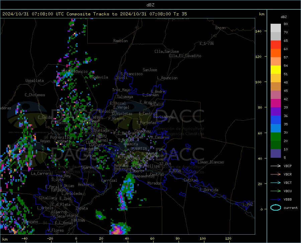Click the pink storm cell core at bottom

(117, 230)
